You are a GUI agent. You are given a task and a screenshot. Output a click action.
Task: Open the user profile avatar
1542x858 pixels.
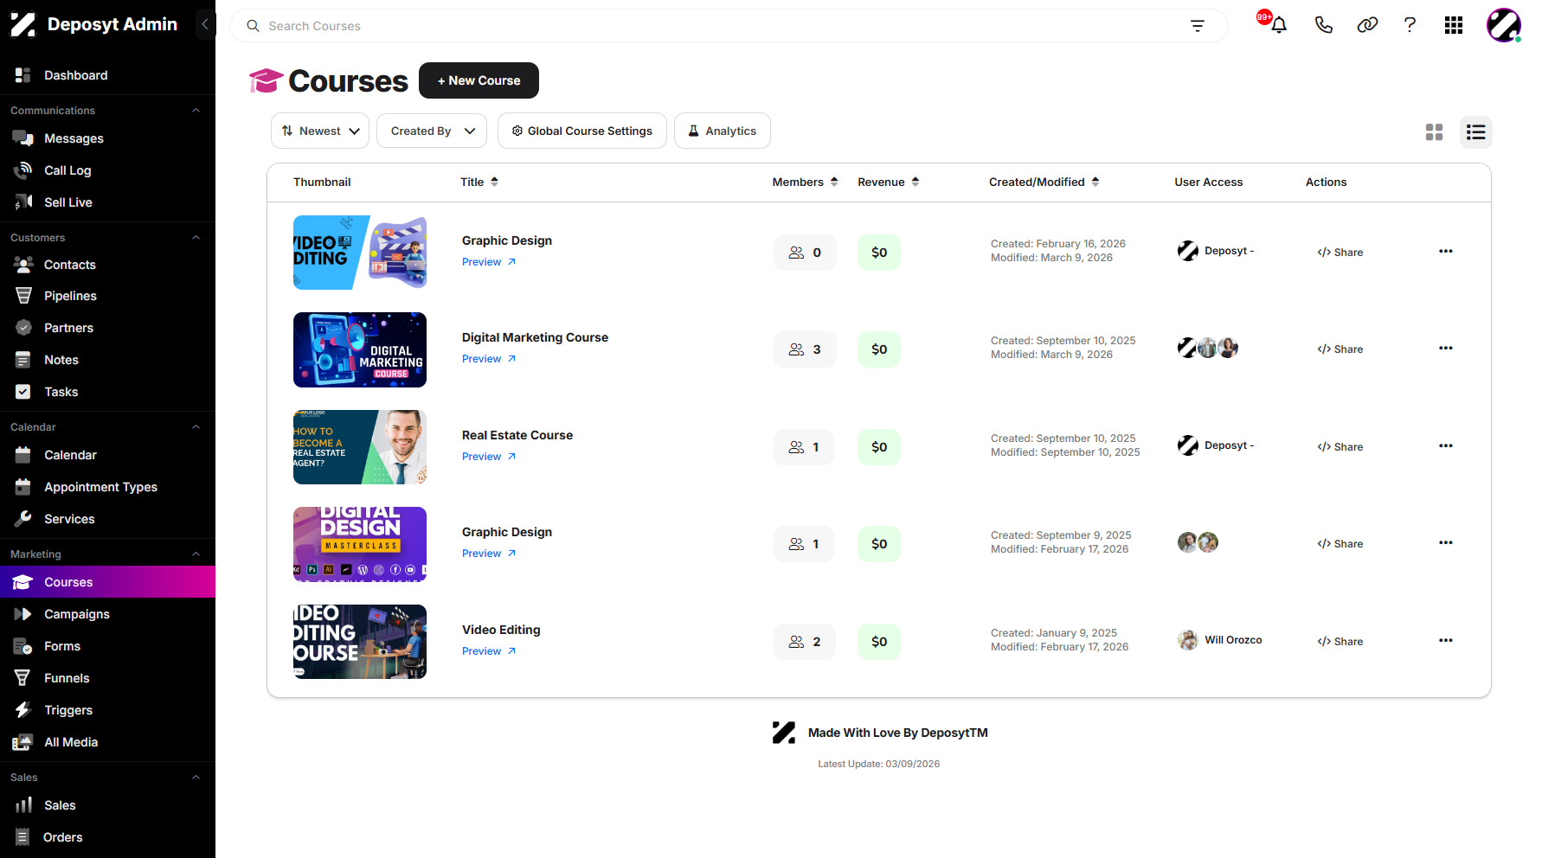[1504, 25]
